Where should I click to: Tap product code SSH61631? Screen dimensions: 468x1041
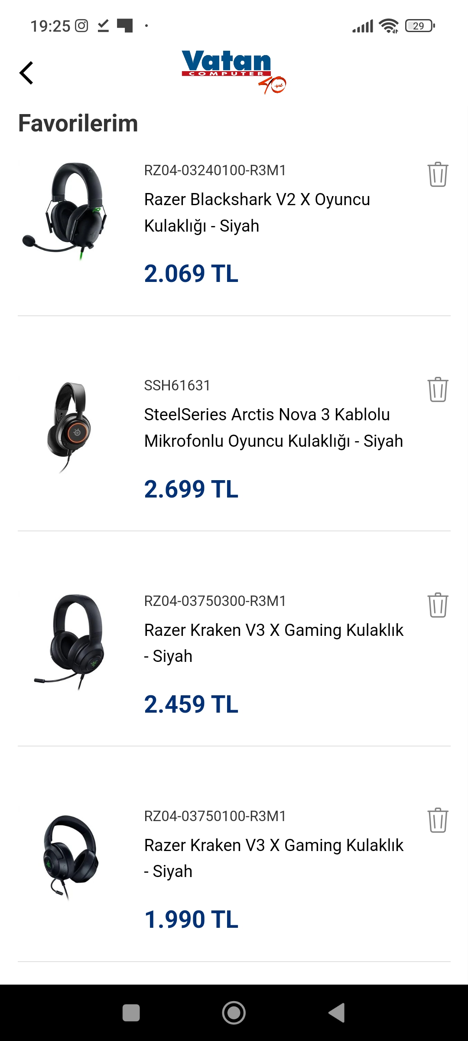pos(177,385)
